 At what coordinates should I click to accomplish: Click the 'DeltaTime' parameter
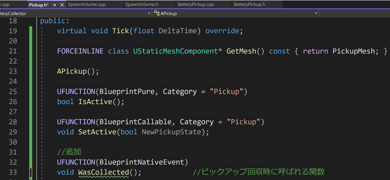[x=178, y=31]
